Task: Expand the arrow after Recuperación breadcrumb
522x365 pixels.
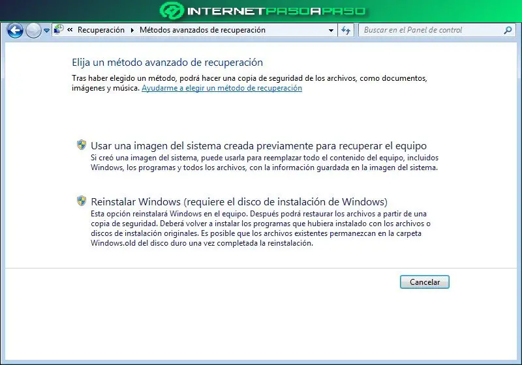Action: tap(132, 30)
